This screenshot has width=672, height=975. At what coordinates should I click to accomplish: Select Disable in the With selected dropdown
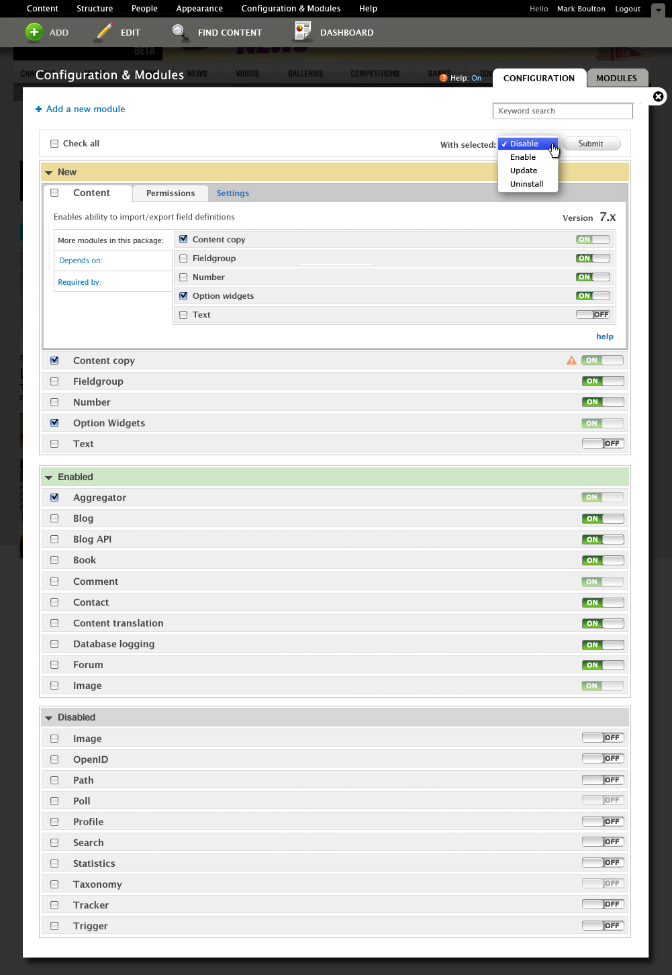click(x=528, y=144)
